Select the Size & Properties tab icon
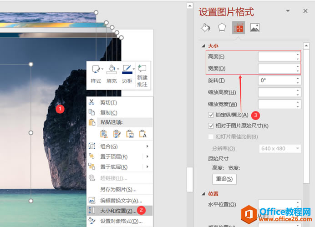The image size is (315, 227). (239, 28)
